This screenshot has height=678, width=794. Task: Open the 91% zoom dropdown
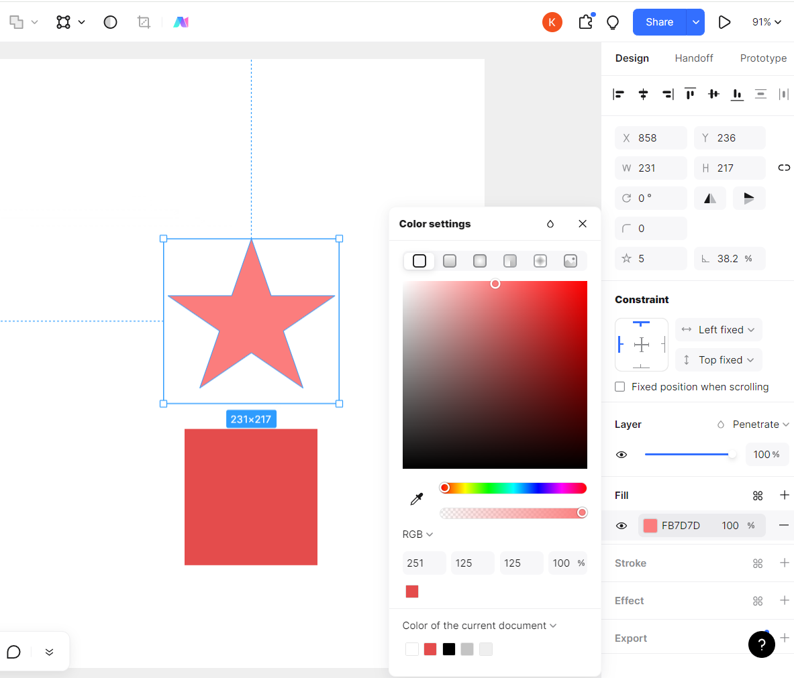pos(766,22)
